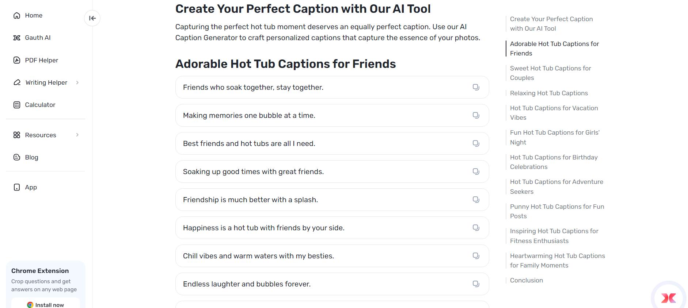
Task: Copy 'Endless laughter and bubbles forever.' caption
Action: point(475,284)
